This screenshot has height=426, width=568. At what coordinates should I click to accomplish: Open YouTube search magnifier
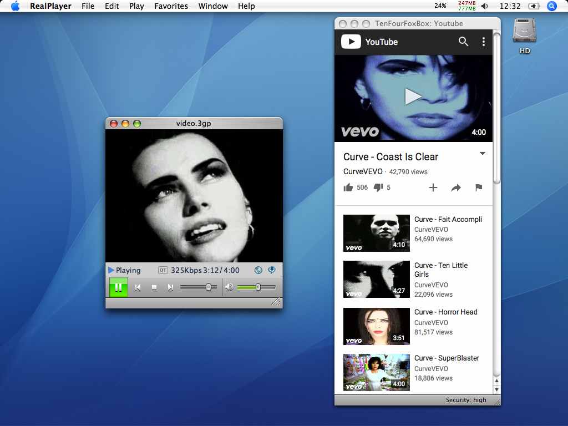(x=463, y=42)
